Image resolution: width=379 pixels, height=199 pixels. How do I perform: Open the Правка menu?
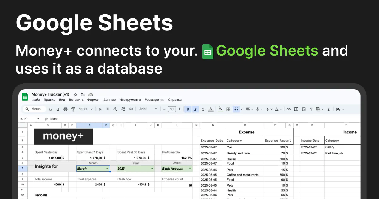49,100
